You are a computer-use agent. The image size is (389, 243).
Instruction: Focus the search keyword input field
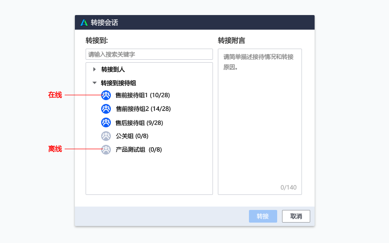click(x=149, y=54)
